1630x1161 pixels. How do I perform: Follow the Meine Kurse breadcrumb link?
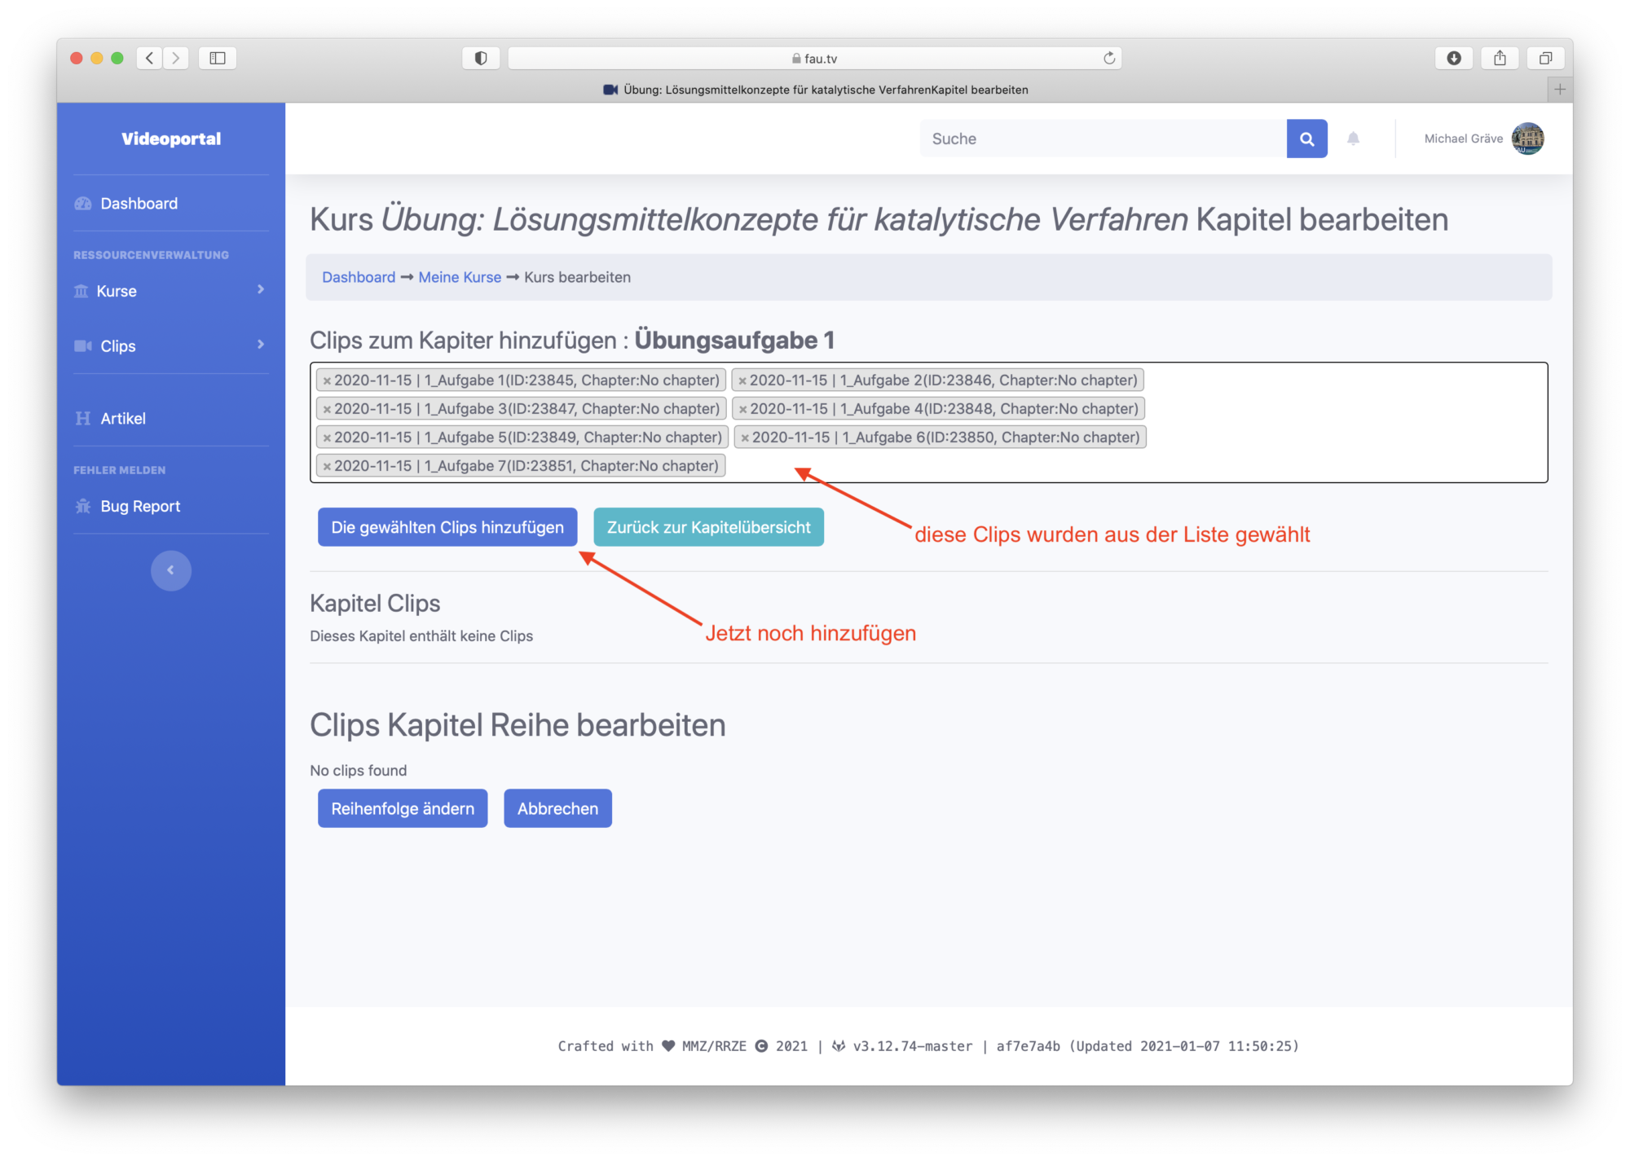(460, 277)
